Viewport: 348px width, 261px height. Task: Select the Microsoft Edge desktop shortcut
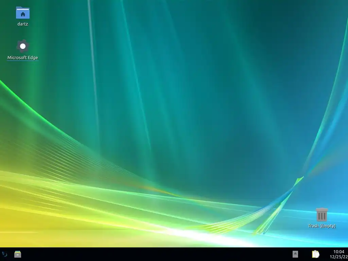(23, 46)
